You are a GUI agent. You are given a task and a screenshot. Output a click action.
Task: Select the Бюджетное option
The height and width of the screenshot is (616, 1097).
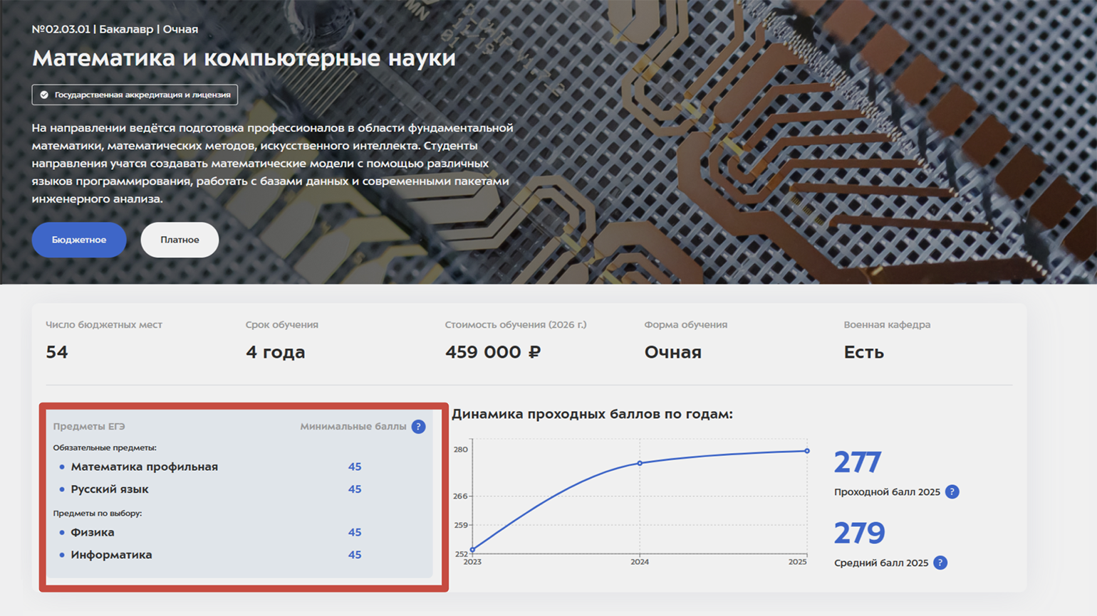(x=79, y=240)
